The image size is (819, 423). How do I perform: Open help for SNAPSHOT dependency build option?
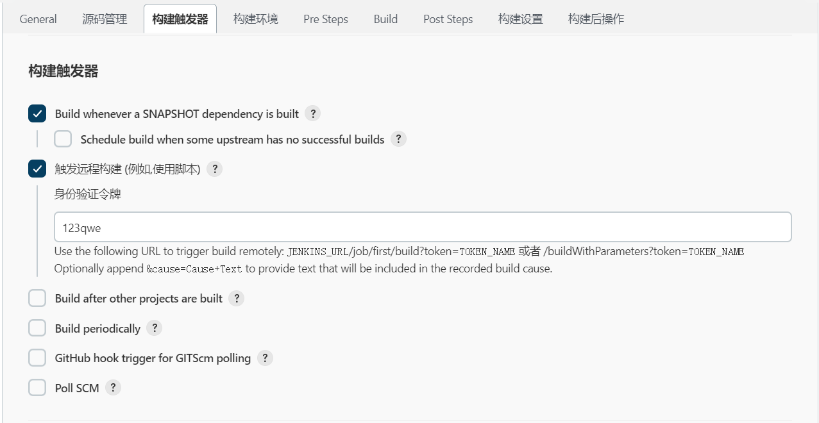(312, 114)
